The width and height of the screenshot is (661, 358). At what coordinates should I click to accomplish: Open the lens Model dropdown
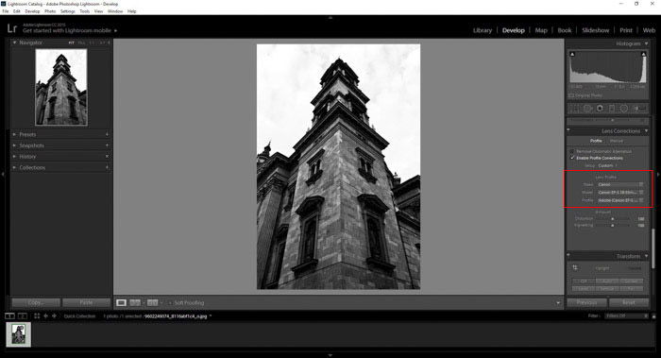point(620,193)
